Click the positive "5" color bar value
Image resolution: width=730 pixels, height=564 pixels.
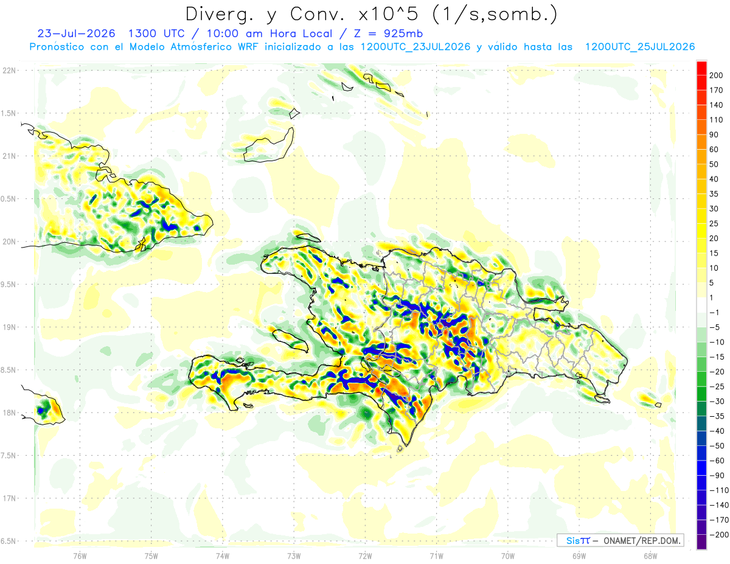(713, 283)
